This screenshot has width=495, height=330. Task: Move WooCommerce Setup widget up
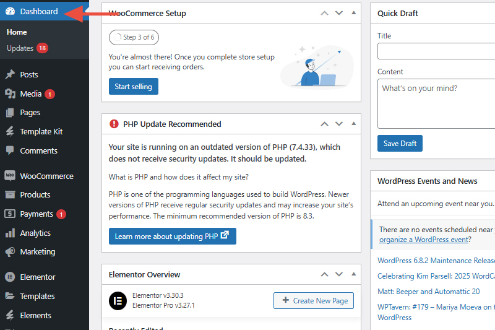(324, 13)
